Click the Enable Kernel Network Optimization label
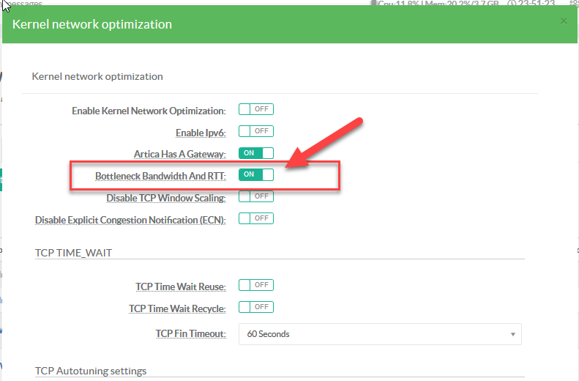 click(x=148, y=111)
